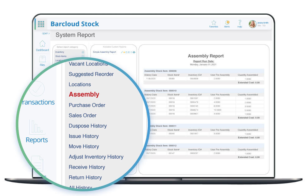Go to Dashboard house icon
This screenshot has height=196, width=305.
point(42,44)
